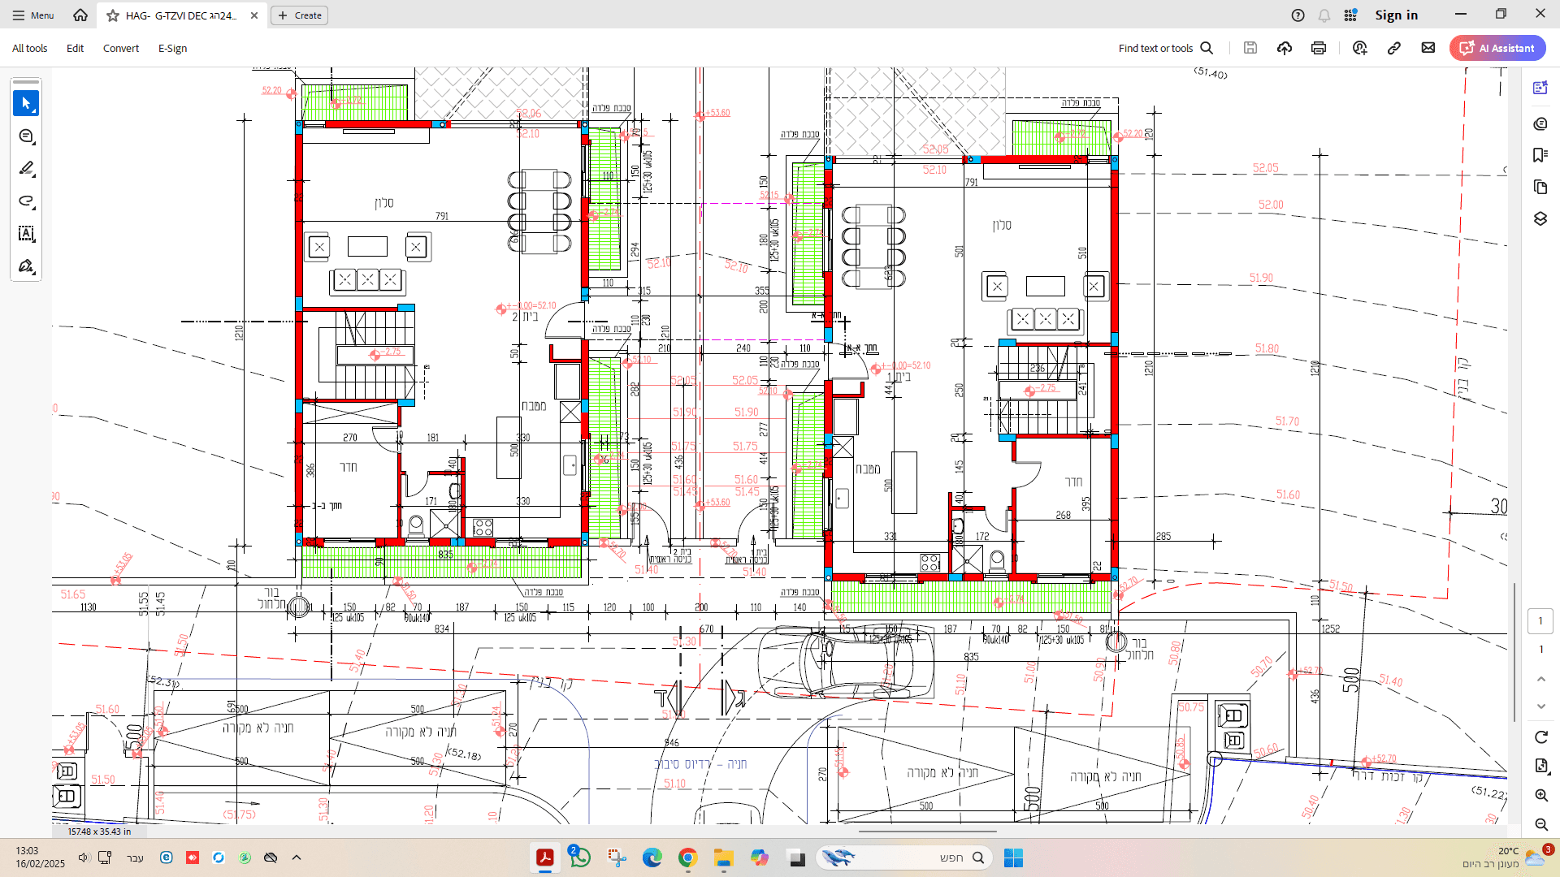This screenshot has width=1560, height=877.
Task: Show hidden system tray icons
Action: 297,858
